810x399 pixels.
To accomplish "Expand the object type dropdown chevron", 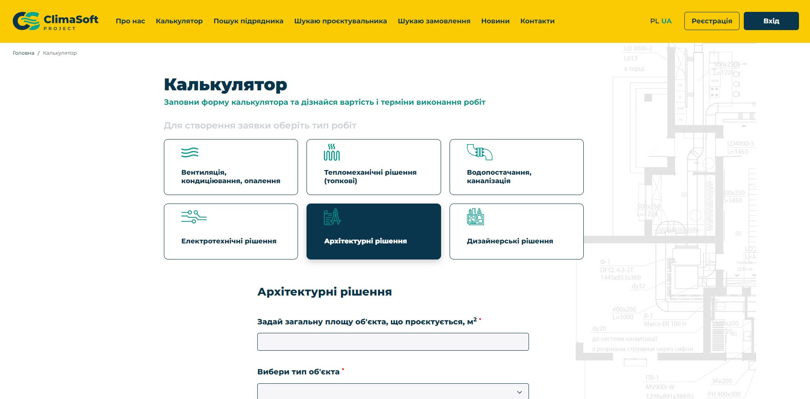I will (x=519, y=392).
